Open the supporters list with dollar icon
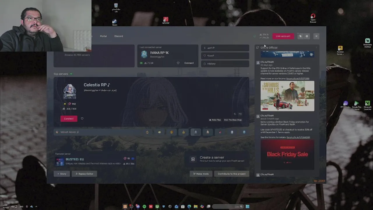 [225, 48]
